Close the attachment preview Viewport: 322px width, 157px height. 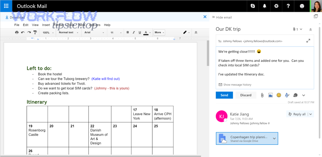pyautogui.click(x=205, y=17)
